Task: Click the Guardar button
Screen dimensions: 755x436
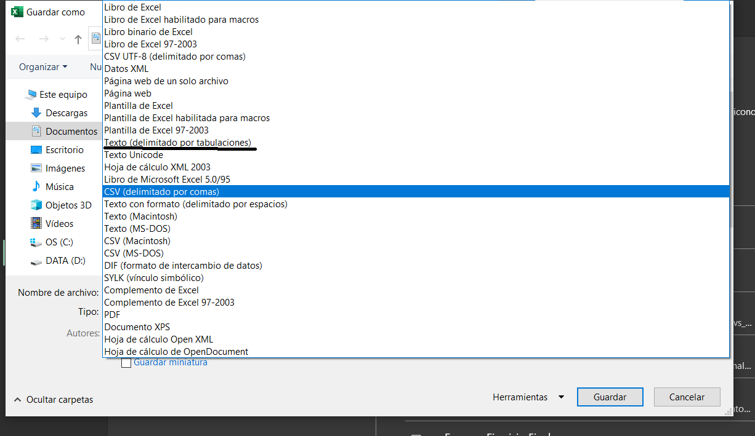Action: tap(610, 397)
